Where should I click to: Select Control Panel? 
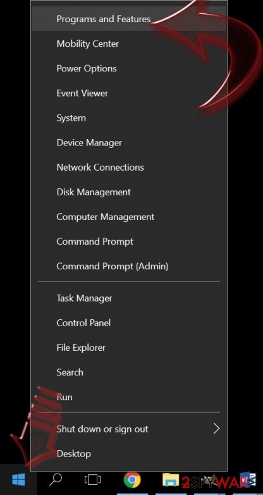coord(129,322)
